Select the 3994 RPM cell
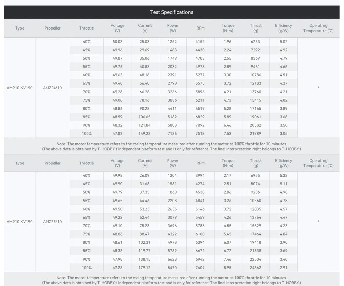 tap(200, 175)
